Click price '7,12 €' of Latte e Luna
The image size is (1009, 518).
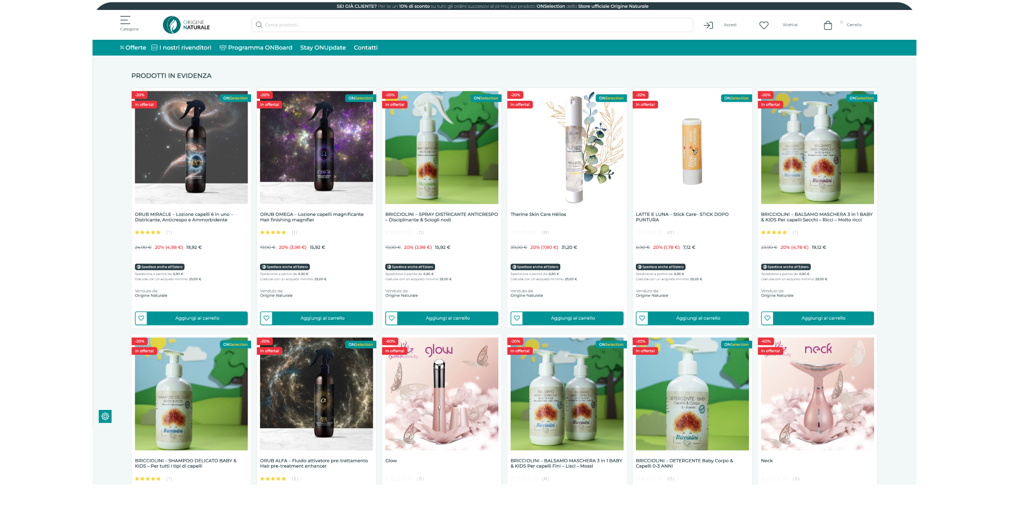pyautogui.click(x=689, y=247)
